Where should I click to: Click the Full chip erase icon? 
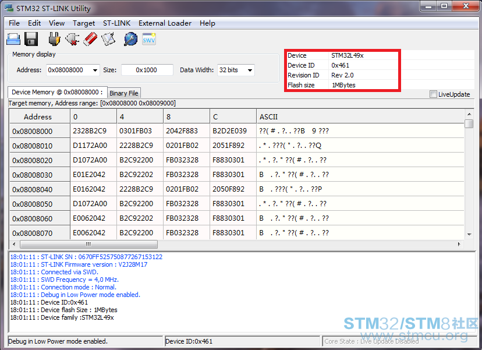90,40
